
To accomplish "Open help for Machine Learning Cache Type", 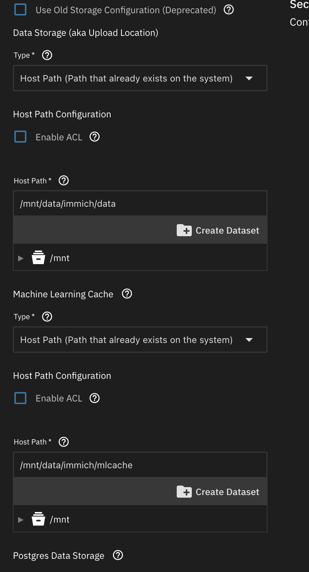I will point(47,317).
